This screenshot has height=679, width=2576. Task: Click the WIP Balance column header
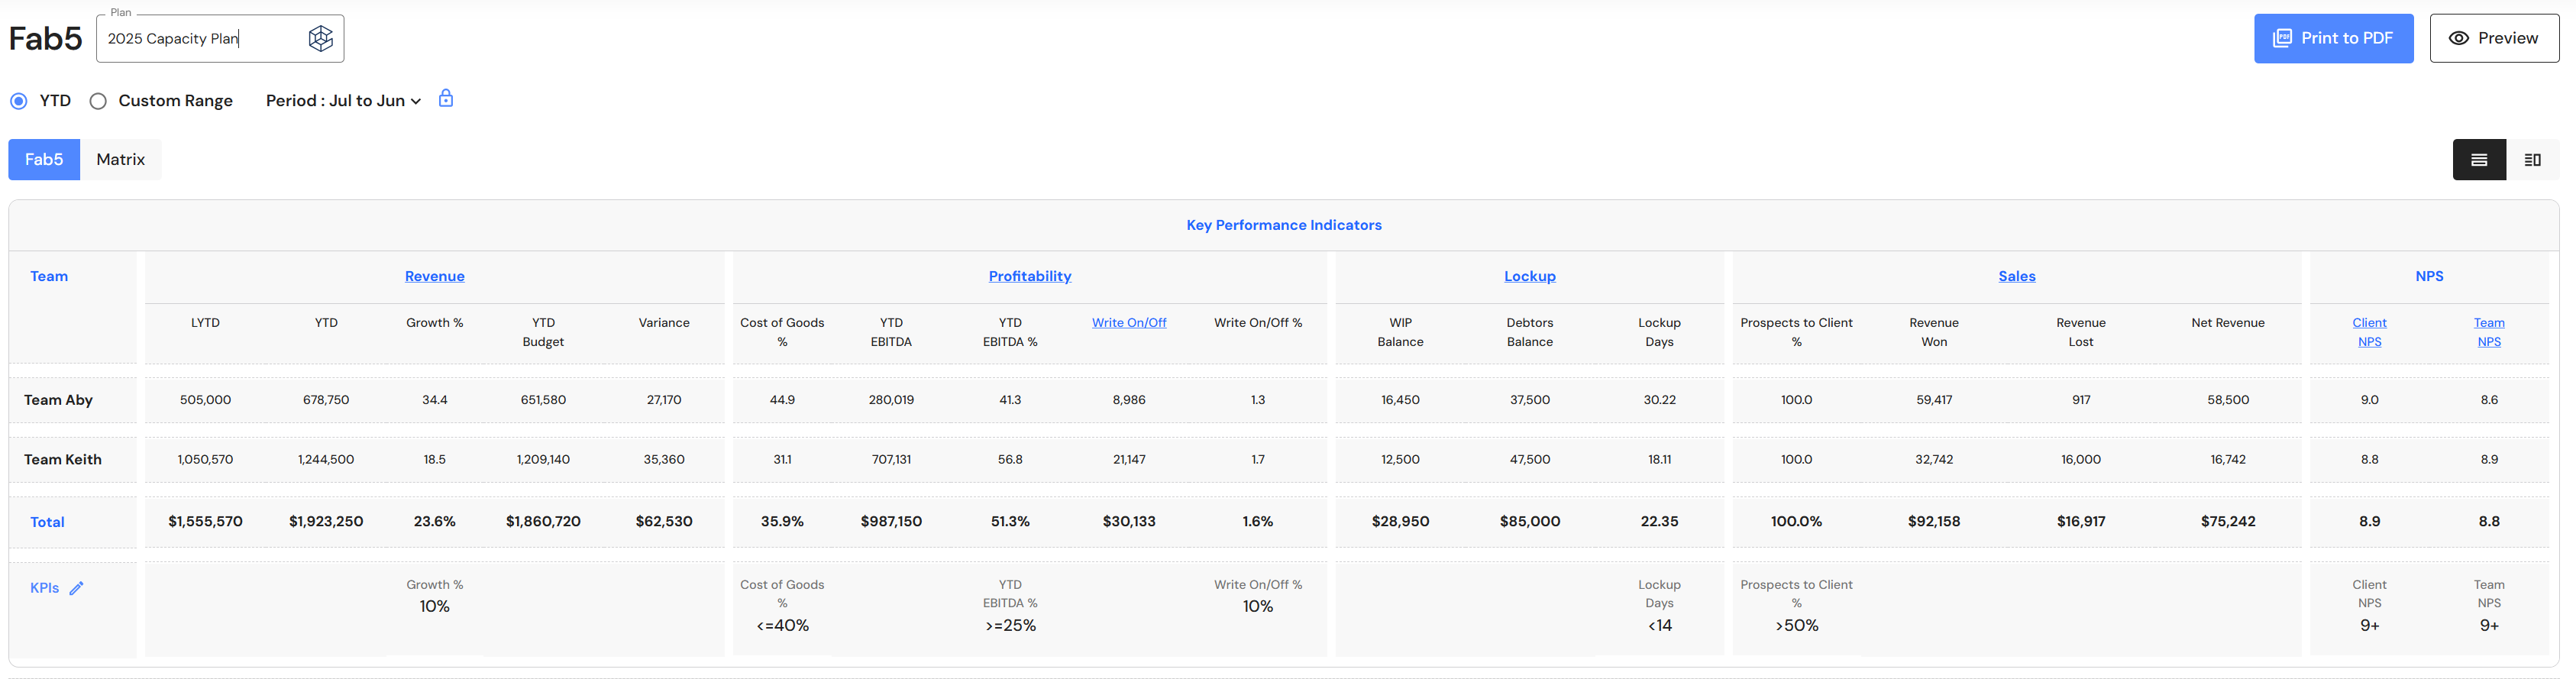point(1400,332)
